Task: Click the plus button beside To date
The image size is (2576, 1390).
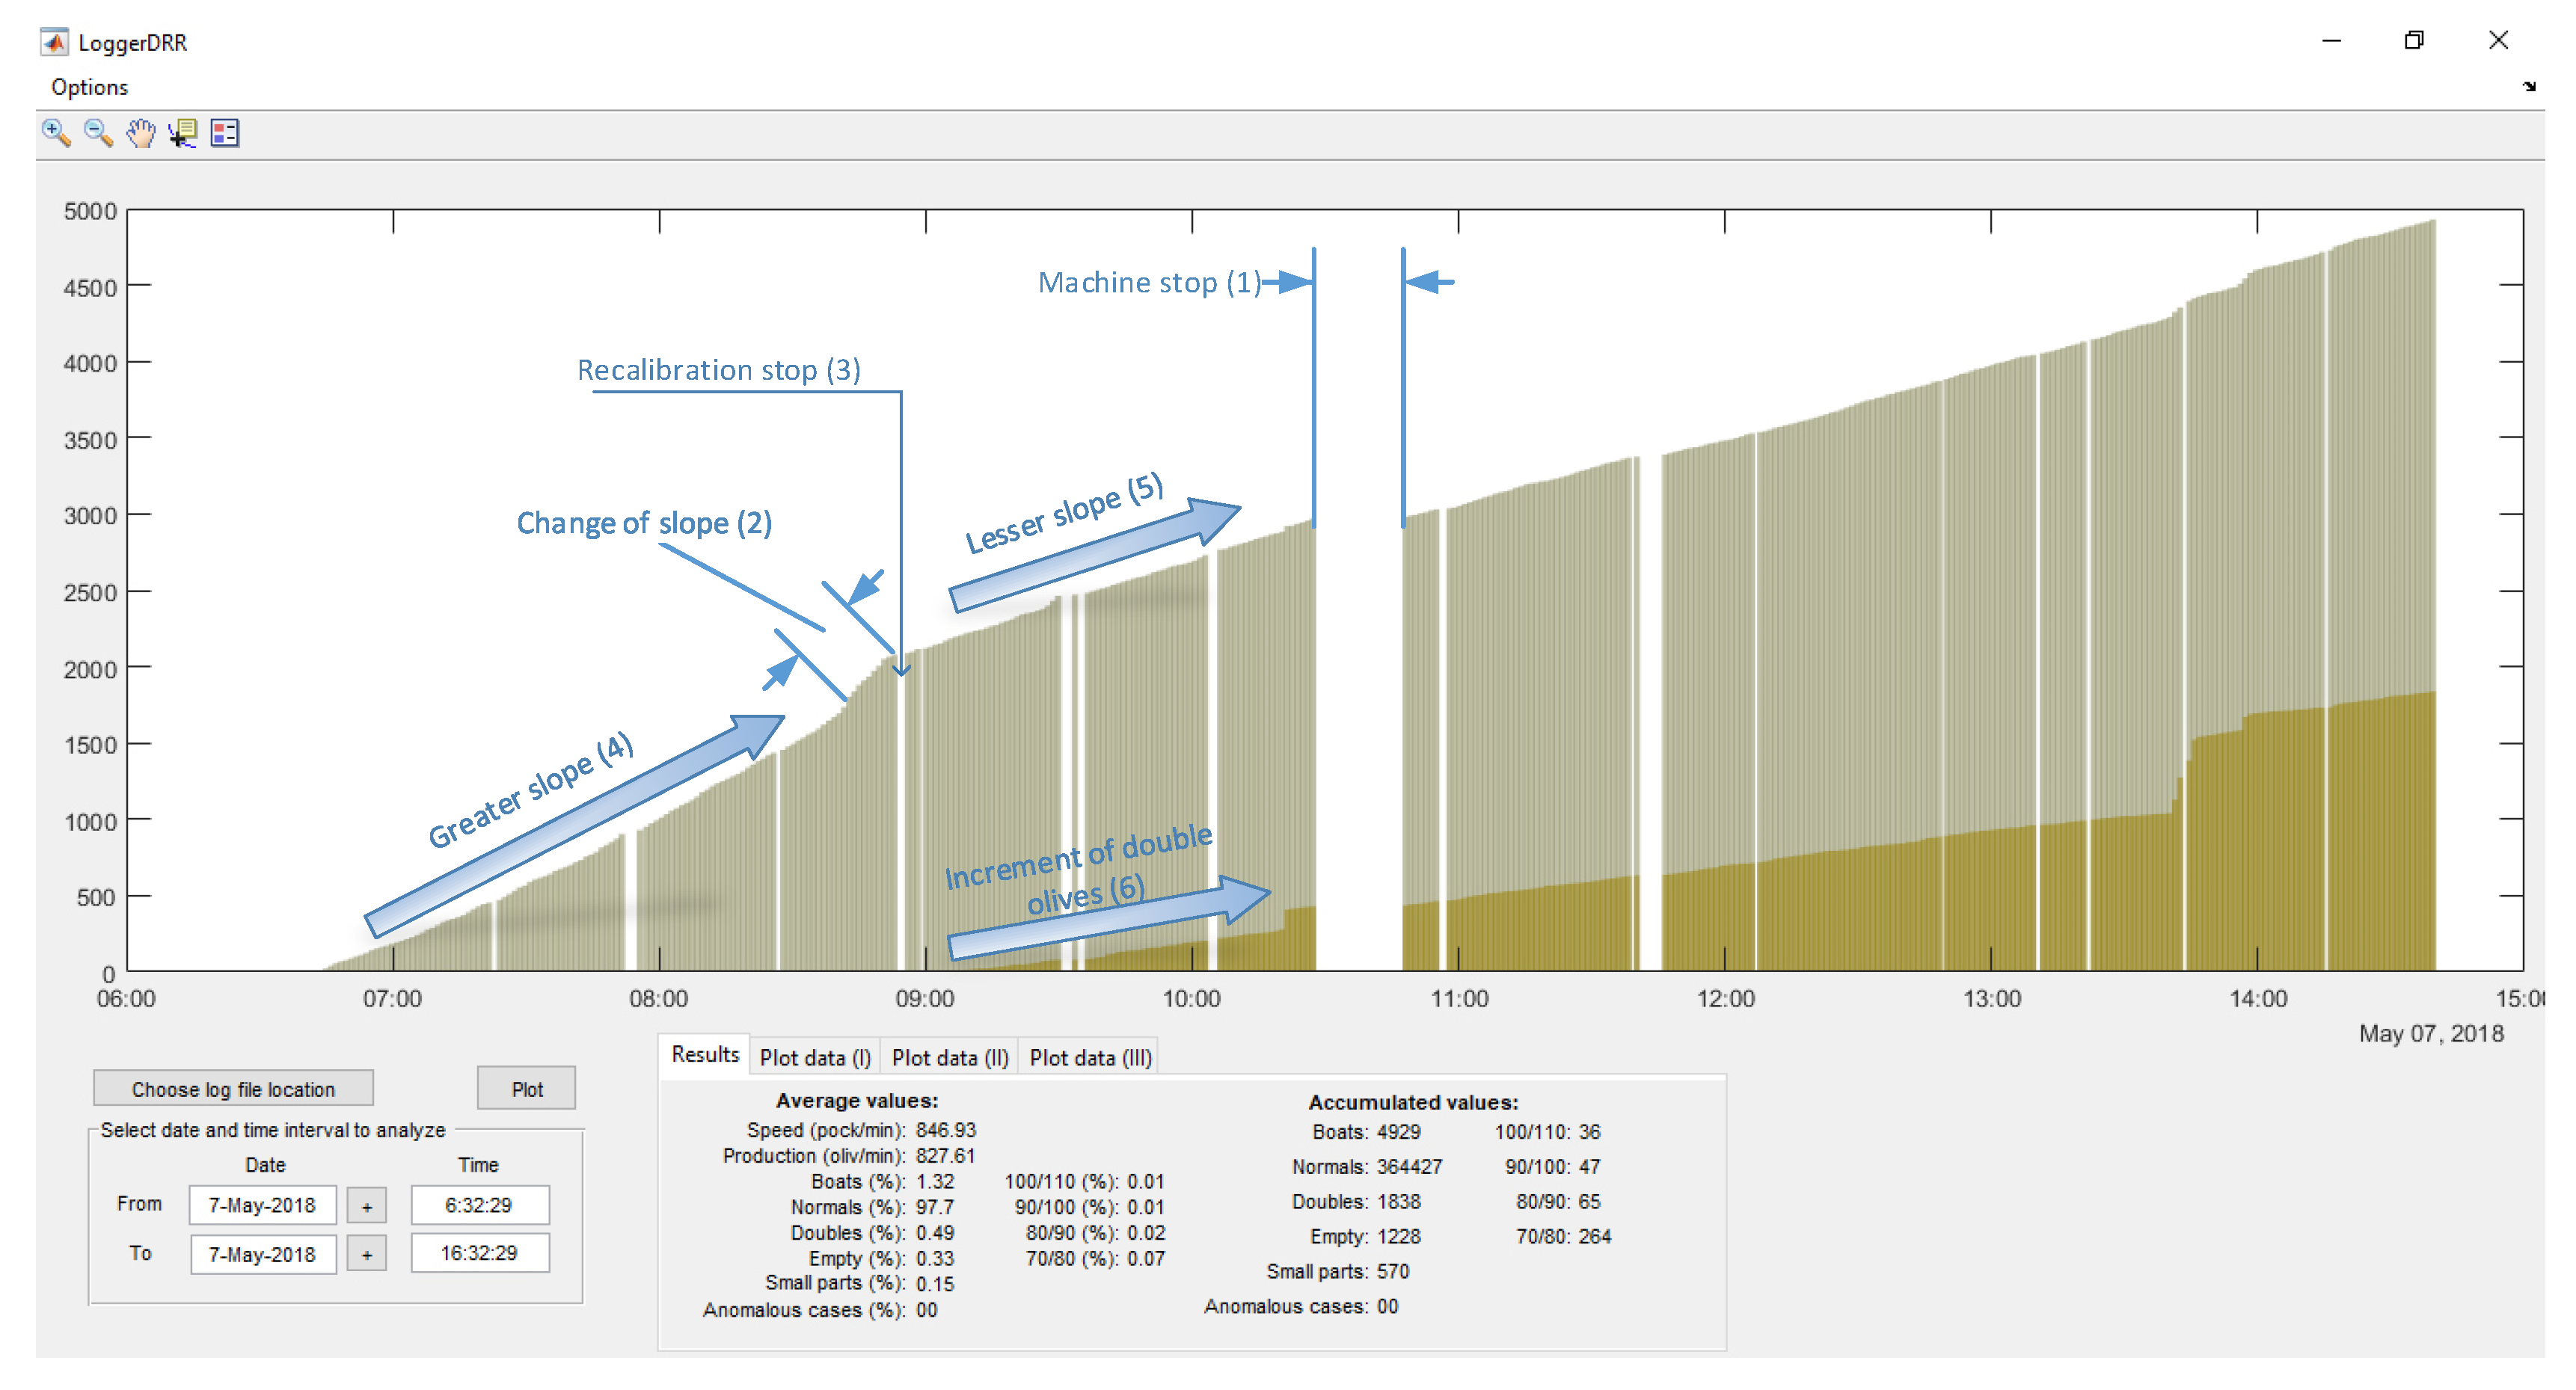Action: (x=367, y=1255)
